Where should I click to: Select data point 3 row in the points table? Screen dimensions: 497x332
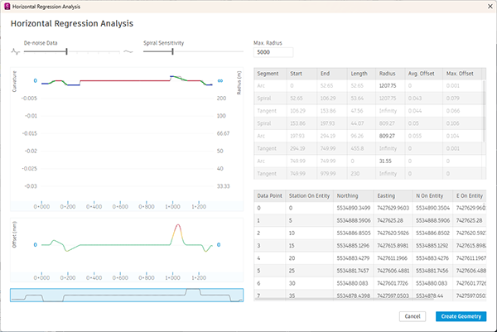pos(370,246)
